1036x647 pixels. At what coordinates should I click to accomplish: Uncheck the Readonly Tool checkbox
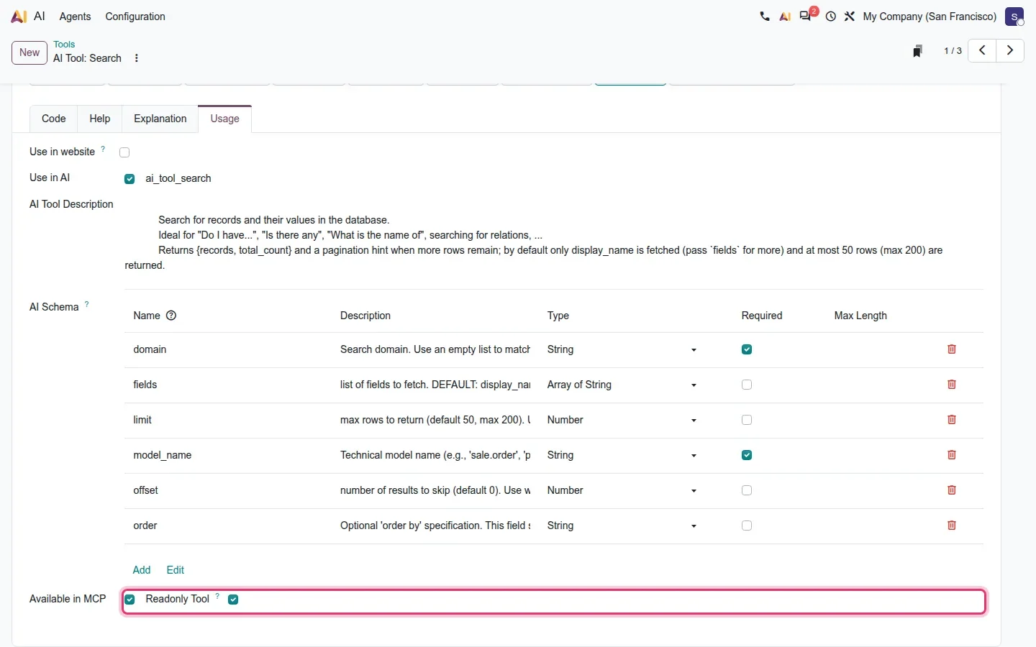pyautogui.click(x=233, y=600)
